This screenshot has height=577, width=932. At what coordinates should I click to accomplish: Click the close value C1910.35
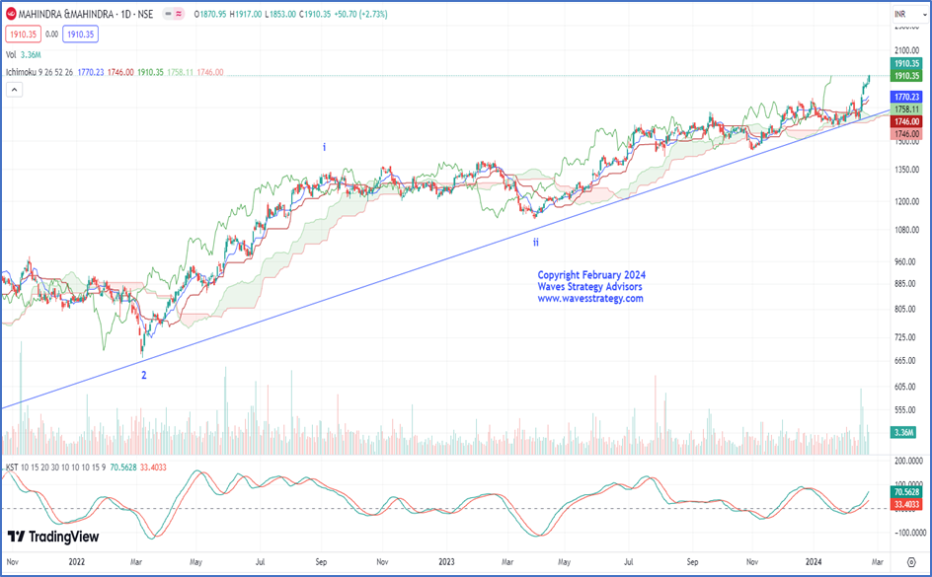pos(315,14)
